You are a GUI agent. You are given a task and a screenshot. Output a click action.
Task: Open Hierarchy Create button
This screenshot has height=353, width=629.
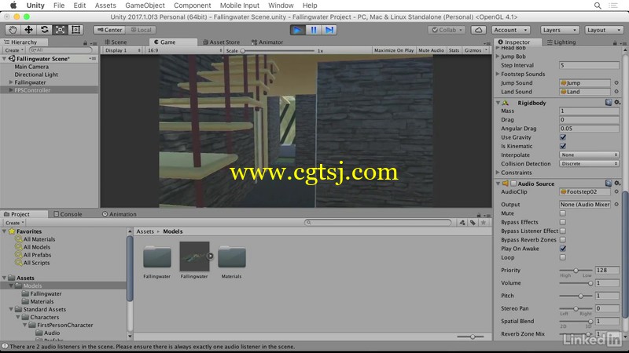(x=14, y=50)
